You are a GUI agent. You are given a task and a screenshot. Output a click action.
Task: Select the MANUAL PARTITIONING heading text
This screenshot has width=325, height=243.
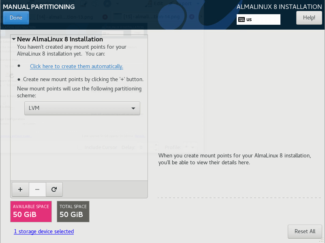39,6
